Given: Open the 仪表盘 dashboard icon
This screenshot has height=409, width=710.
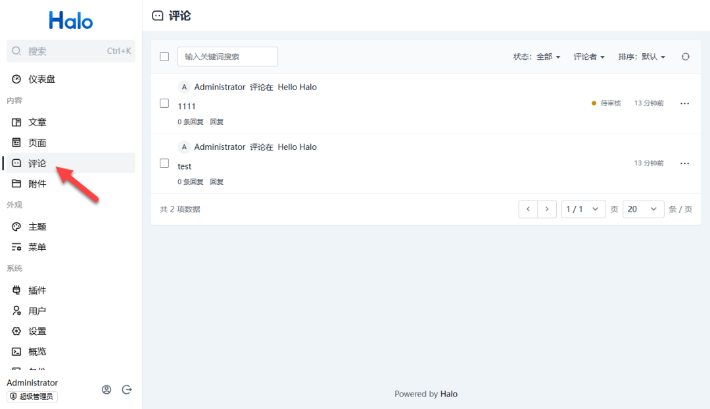Looking at the screenshot, I should coord(16,79).
